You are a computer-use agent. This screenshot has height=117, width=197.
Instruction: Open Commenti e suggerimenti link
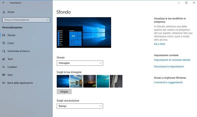tap(168, 83)
